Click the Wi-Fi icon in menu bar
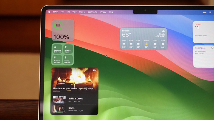The width and height of the screenshot is (214, 120). tap(210, 12)
